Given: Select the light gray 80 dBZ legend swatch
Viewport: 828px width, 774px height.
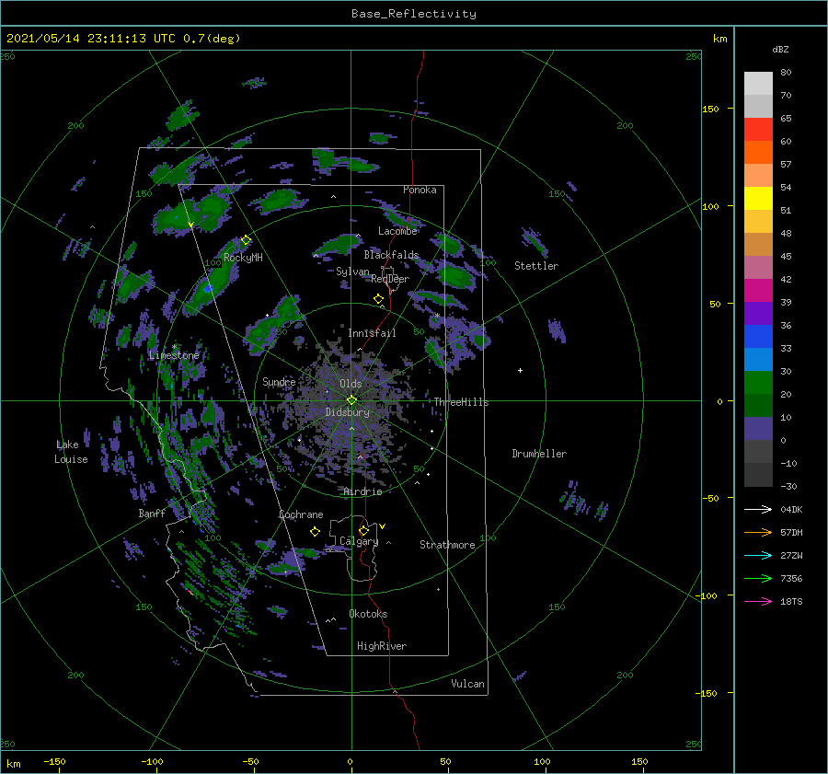Looking at the screenshot, I should click(x=758, y=84).
